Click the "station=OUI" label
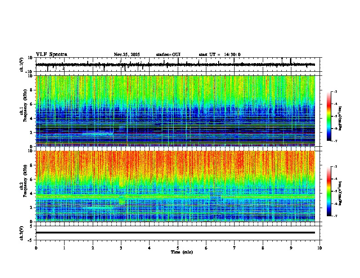Screen dimensions: 360x278 (x=168, y=55)
